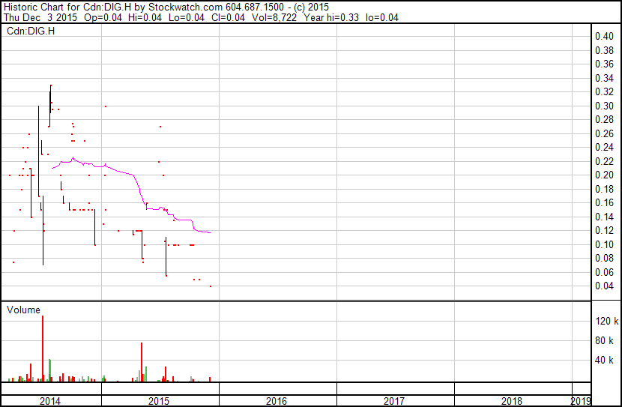This screenshot has height=407, width=622.
Task: Select the 2016 year label on axis
Action: click(x=277, y=401)
